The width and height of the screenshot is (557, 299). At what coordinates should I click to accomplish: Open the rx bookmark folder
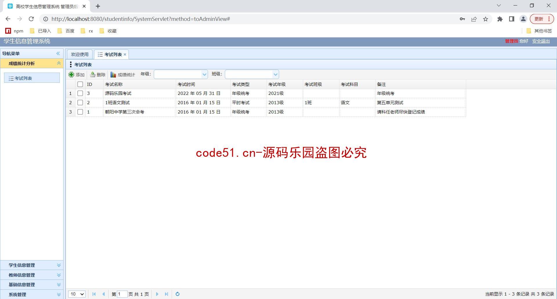87,31
